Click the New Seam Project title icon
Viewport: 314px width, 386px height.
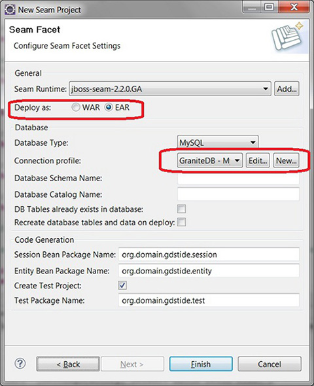[x=10, y=10]
